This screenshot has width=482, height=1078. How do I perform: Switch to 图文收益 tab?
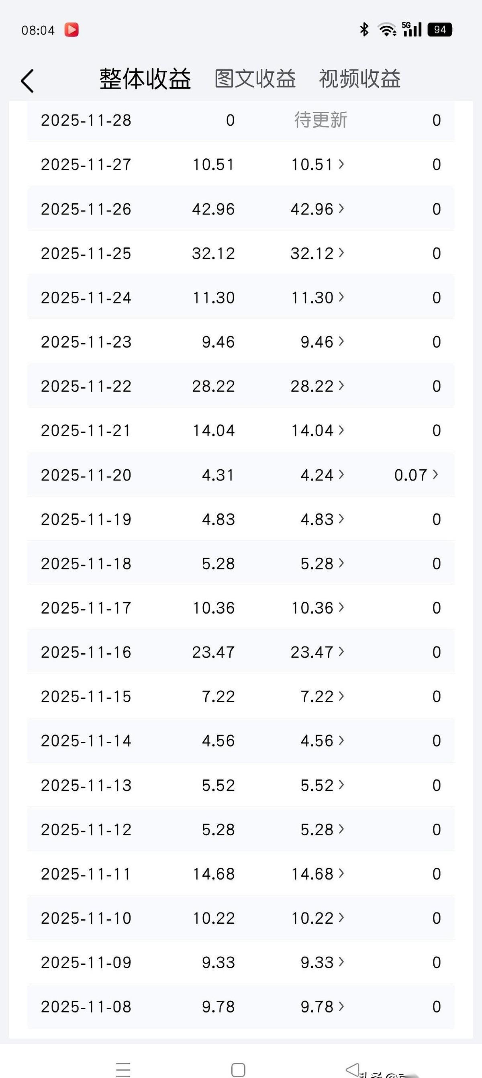click(255, 79)
